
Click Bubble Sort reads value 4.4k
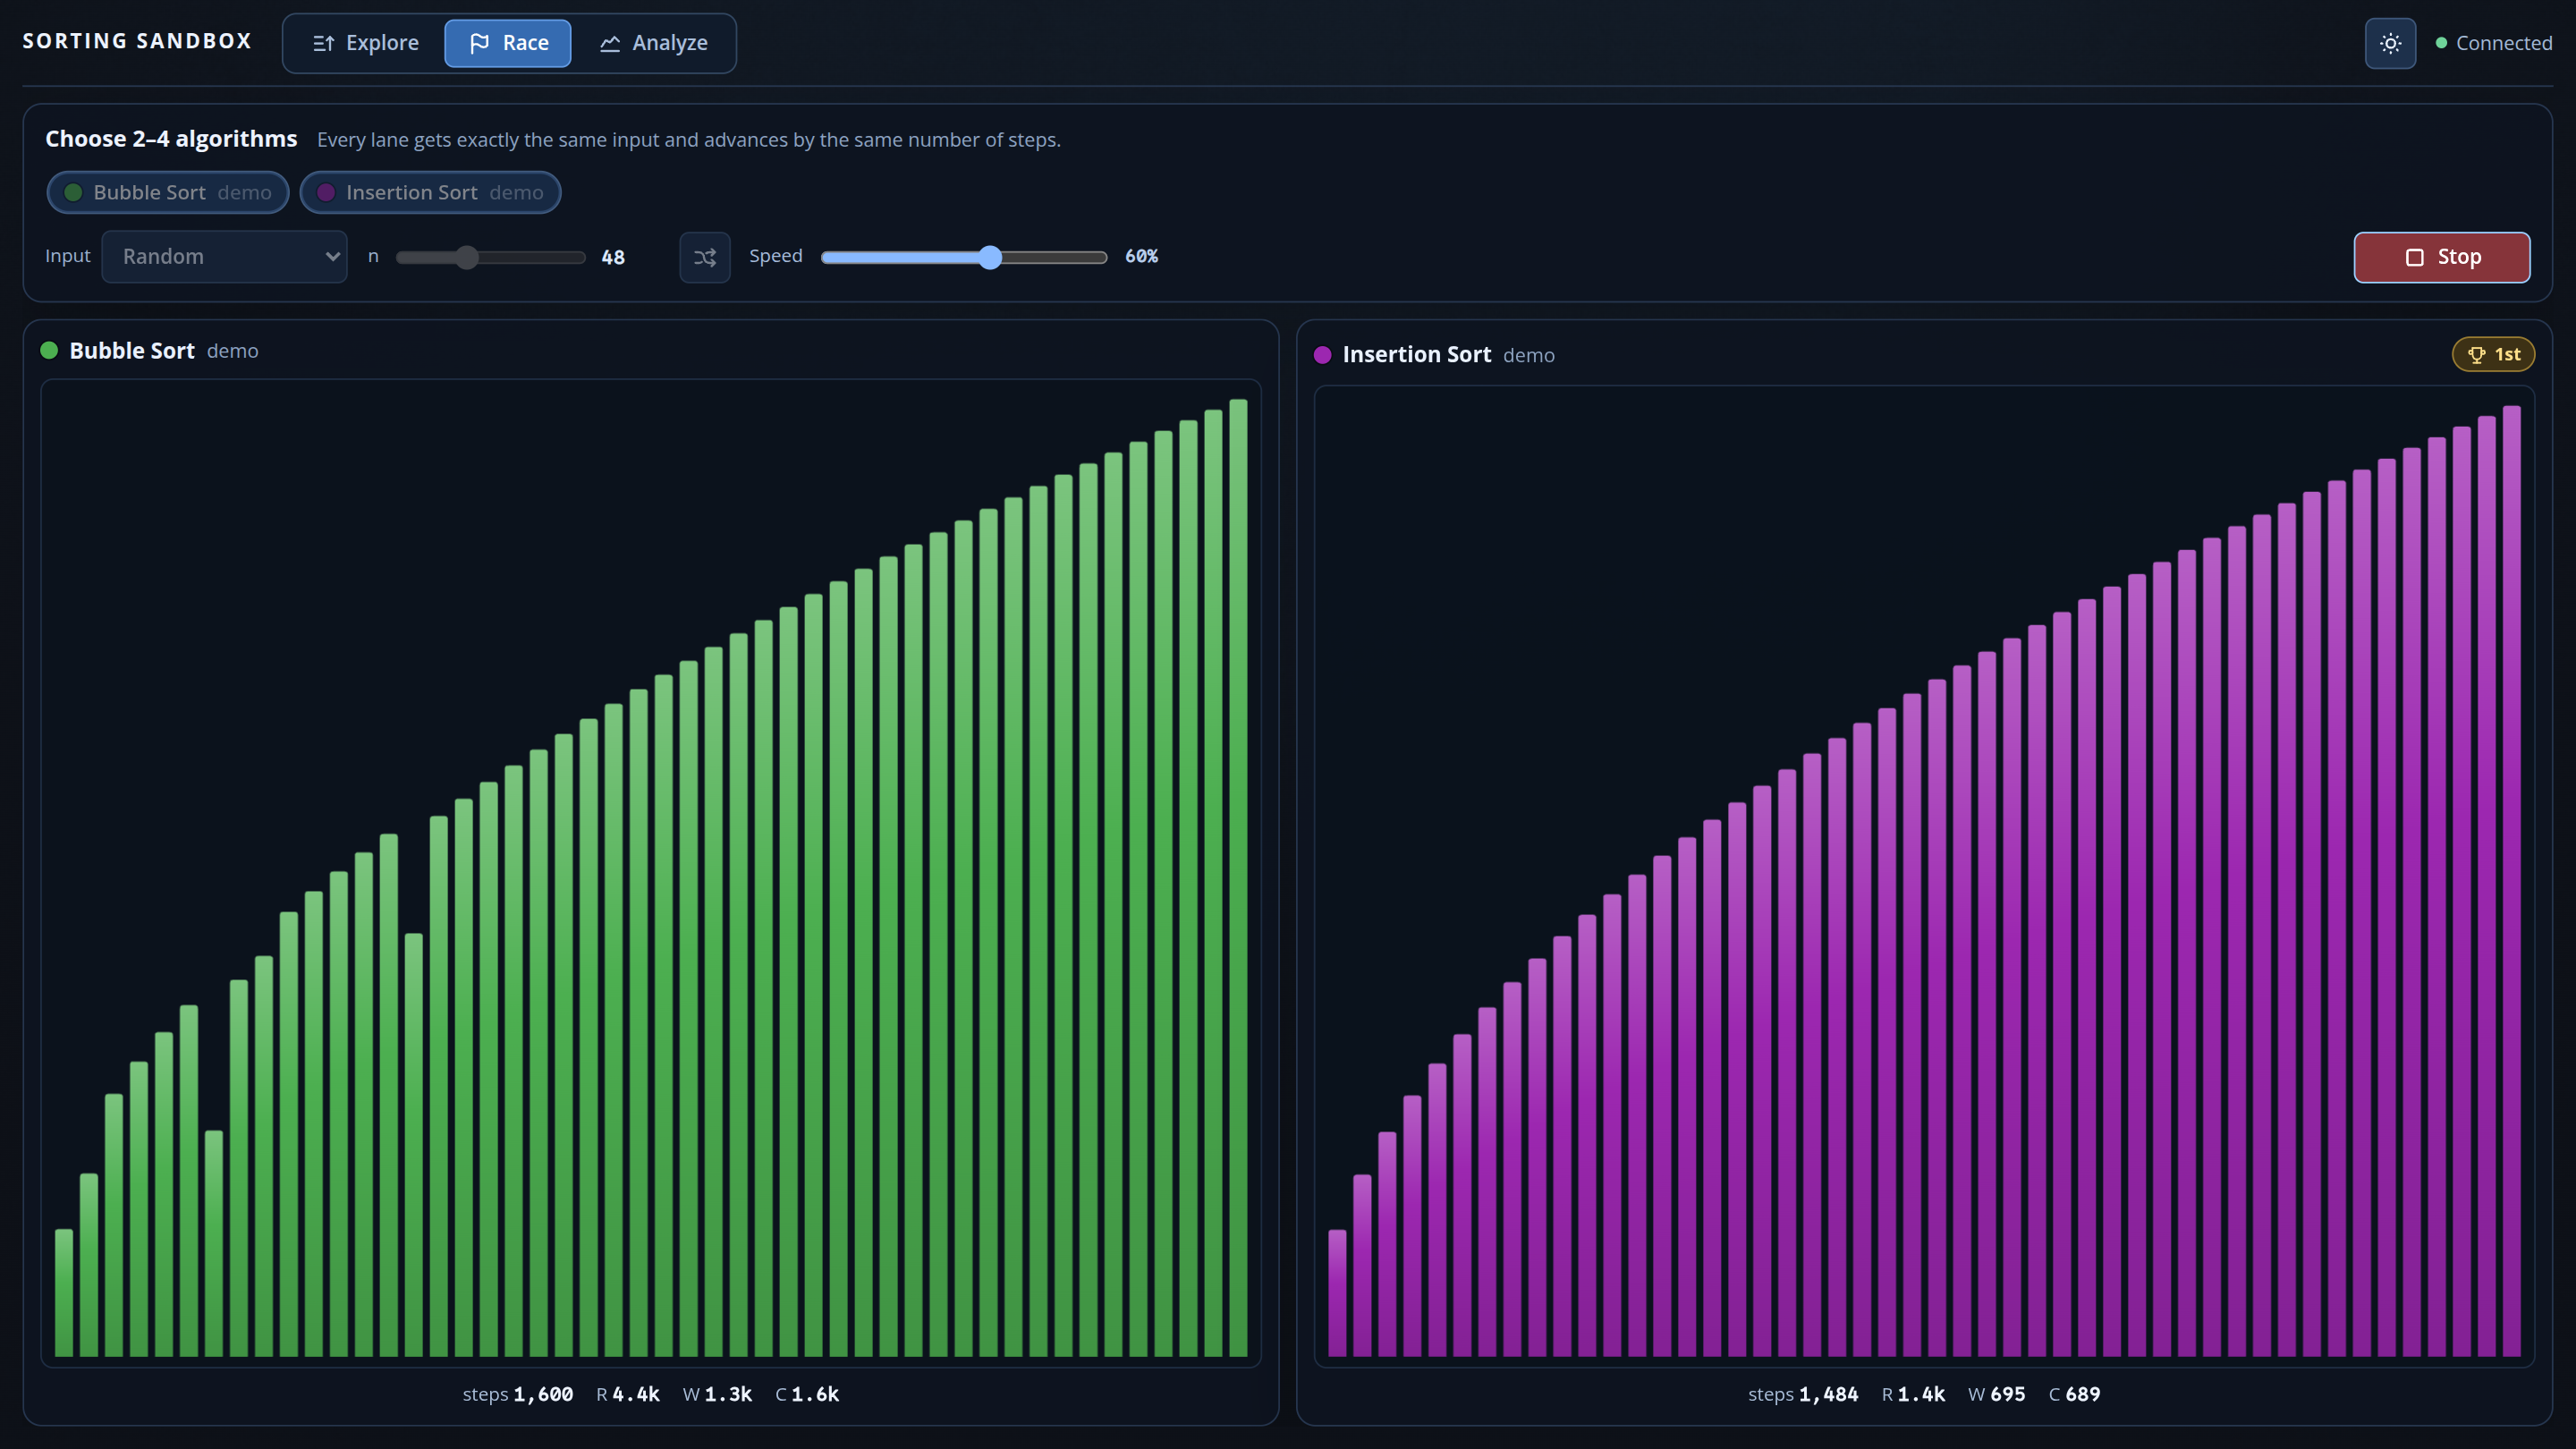pos(636,1394)
